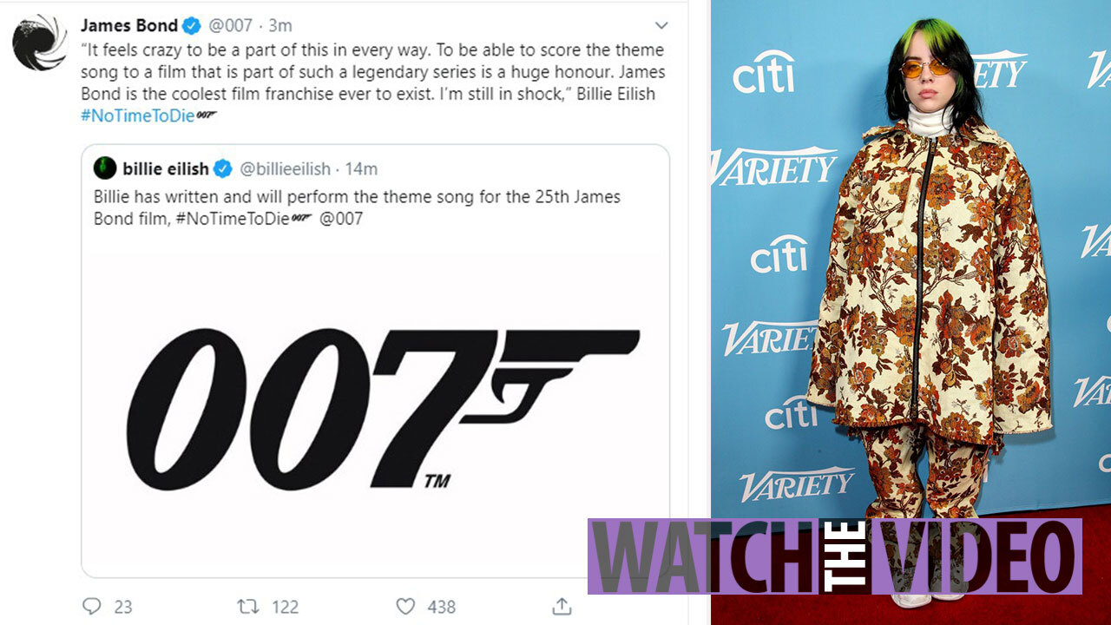Screen dimensions: 1111x625
Task: Click the @007 mention in quoted tweet
Action: pyautogui.click(x=341, y=219)
